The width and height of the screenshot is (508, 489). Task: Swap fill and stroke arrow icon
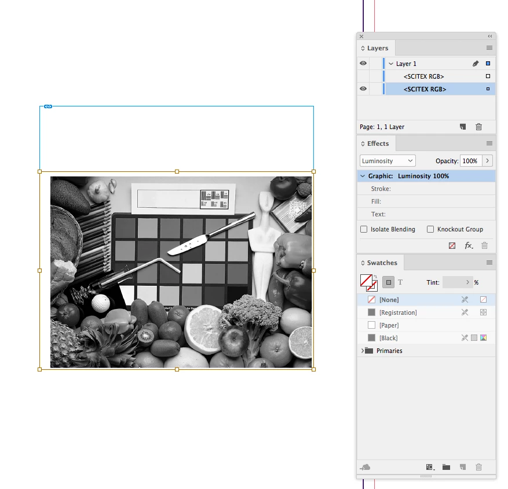click(375, 277)
